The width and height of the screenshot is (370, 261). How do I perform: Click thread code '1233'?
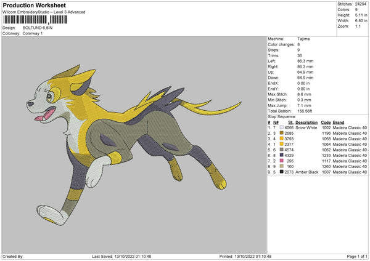pyautogui.click(x=326, y=156)
